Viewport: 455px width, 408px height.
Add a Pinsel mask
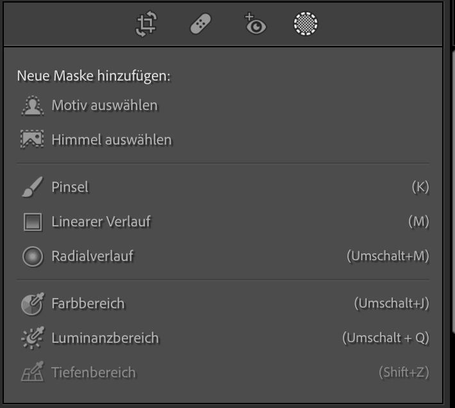tap(223, 187)
